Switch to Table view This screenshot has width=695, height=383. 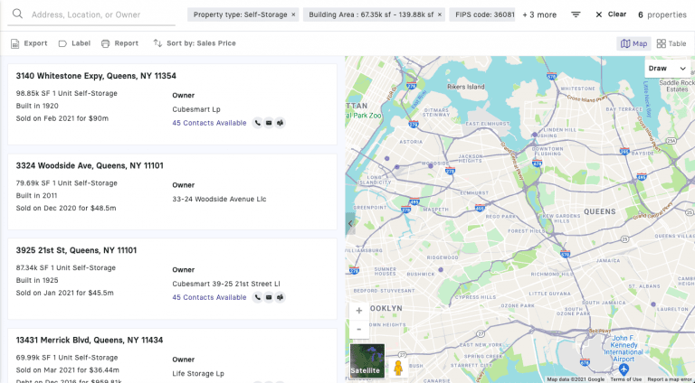pos(671,43)
